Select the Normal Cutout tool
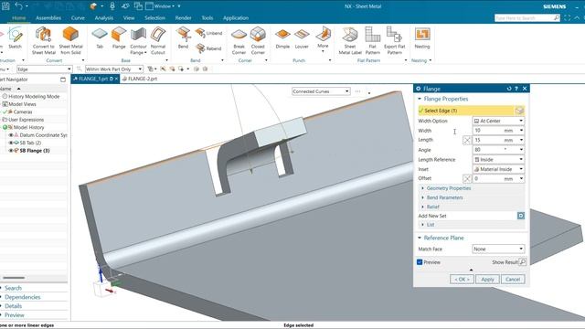The image size is (585, 329). [158, 40]
